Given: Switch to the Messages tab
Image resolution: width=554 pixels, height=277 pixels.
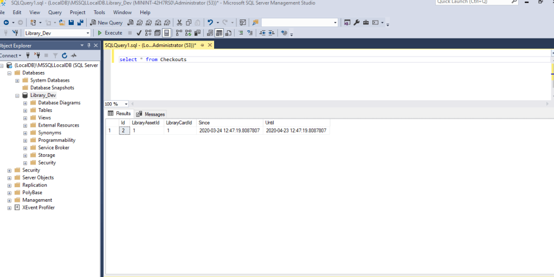Looking at the screenshot, I should click(x=151, y=114).
